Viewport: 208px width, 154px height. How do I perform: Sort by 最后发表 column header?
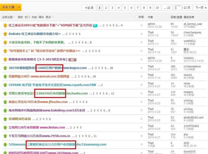(189, 17)
